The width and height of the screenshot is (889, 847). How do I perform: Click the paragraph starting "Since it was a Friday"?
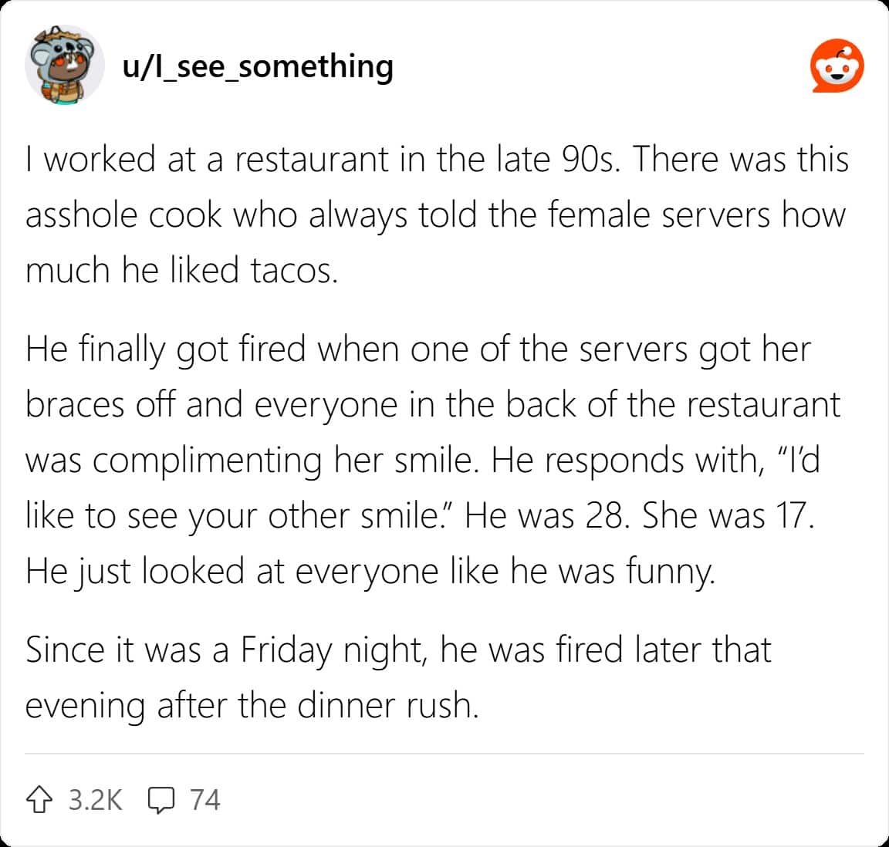(398, 677)
